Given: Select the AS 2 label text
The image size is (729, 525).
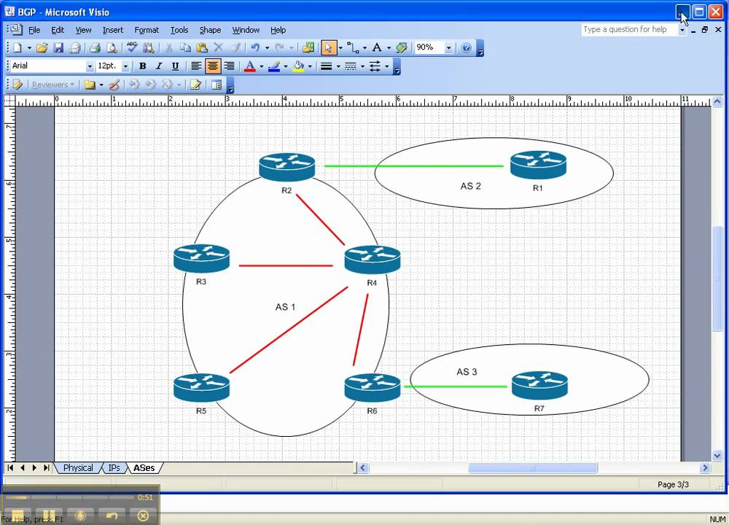Looking at the screenshot, I should point(470,186).
